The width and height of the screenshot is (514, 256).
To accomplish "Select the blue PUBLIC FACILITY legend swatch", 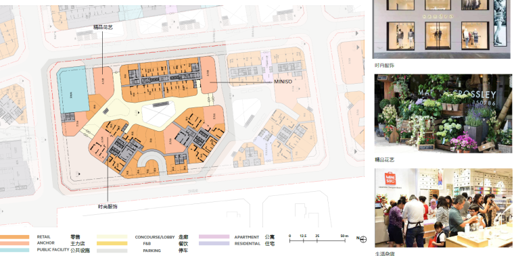I will (x=14, y=250).
